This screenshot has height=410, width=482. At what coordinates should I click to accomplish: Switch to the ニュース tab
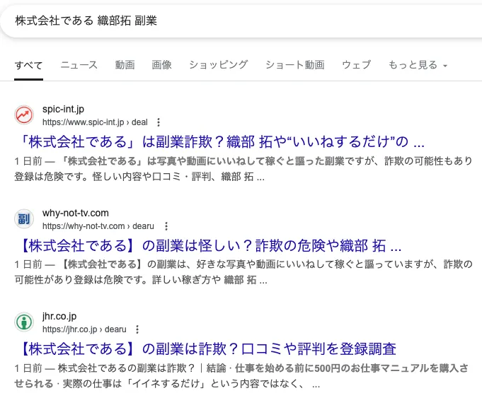[x=79, y=65]
